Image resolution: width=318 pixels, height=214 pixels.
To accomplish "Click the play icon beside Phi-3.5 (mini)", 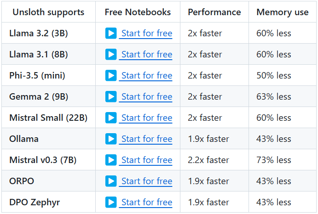I will (111, 75).
